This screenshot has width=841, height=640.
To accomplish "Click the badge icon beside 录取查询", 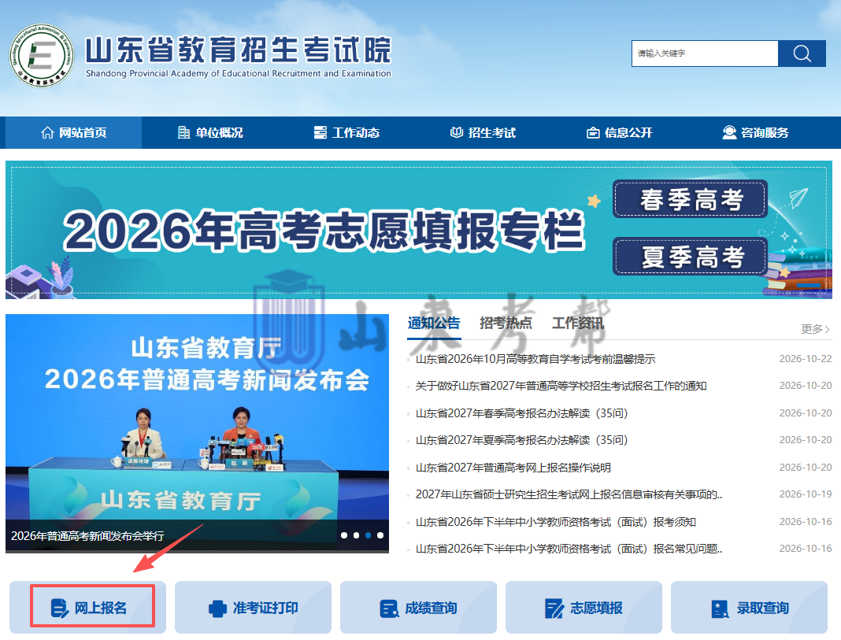I will (720, 609).
